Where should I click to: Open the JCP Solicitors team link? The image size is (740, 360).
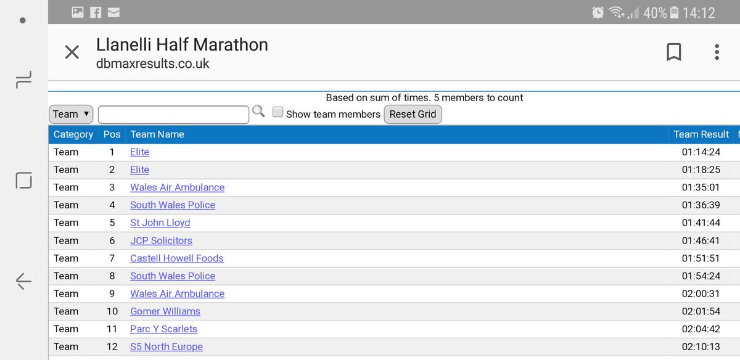[161, 240]
